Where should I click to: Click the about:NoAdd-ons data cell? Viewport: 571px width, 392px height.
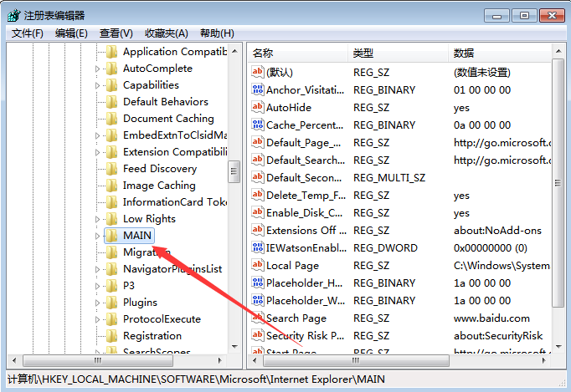(x=497, y=230)
